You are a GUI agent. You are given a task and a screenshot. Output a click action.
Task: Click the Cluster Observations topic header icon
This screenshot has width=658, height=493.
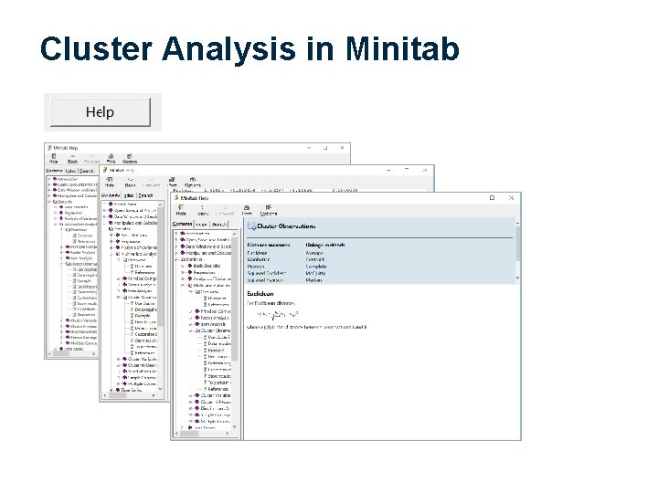(x=251, y=226)
